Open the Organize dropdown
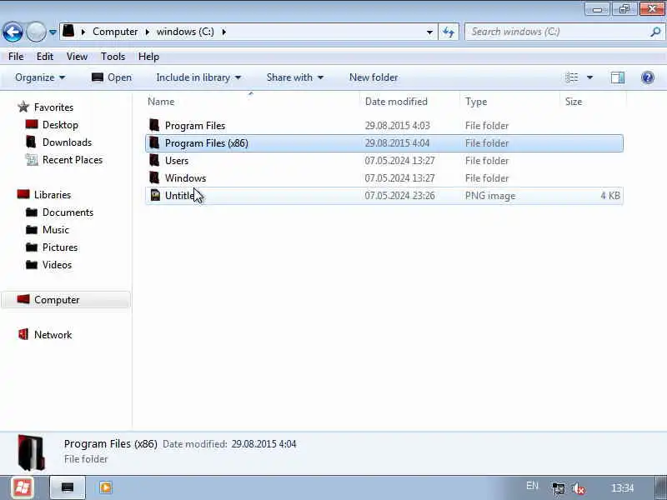This screenshot has height=500, width=667. [40, 77]
